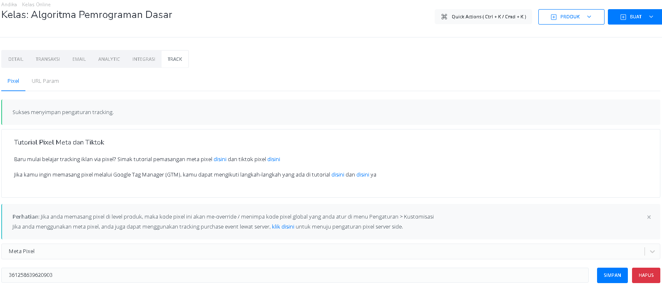Click the Meta Pixel dropdown arrow
Screen dimensions: 662x286
click(652, 251)
